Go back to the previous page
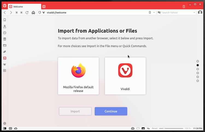This screenshot has height=132, width=205. tap(5, 13)
